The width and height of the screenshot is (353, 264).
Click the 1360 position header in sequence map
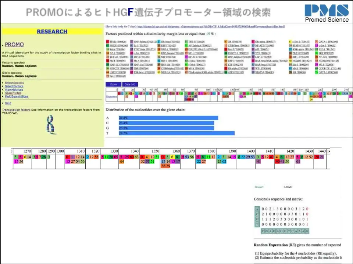[x=176, y=151]
